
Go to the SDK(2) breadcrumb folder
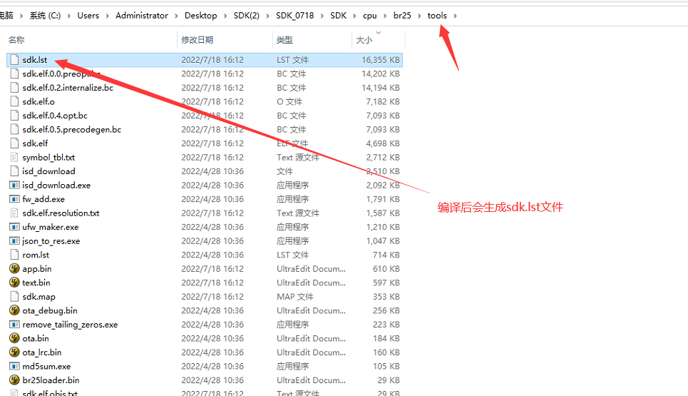(x=246, y=16)
